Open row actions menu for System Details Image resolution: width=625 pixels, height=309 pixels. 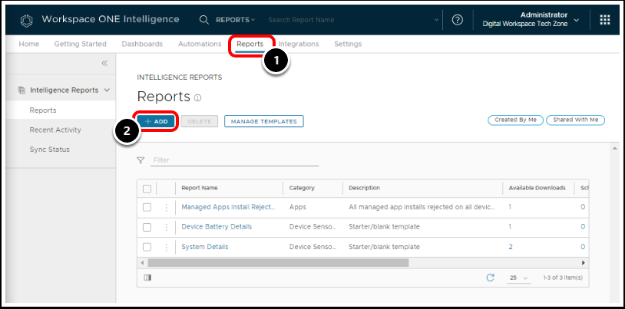(167, 247)
